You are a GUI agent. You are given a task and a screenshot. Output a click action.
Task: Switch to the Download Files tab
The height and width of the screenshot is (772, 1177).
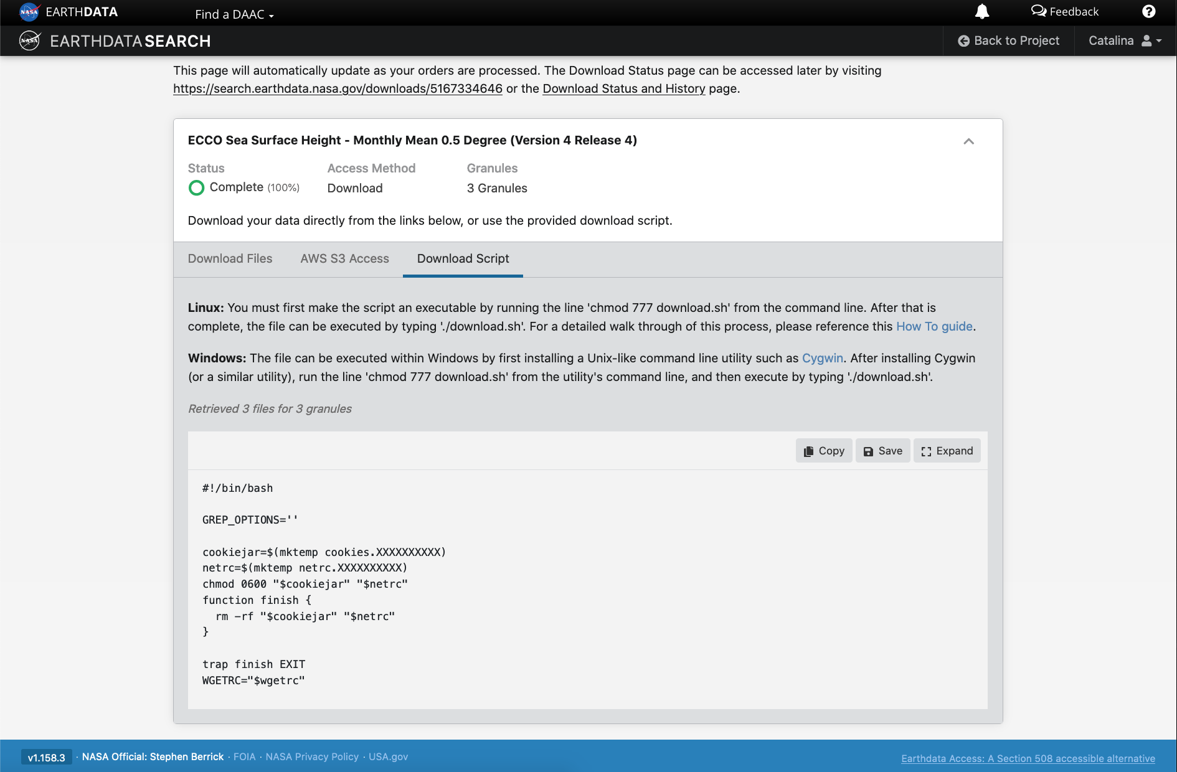(230, 259)
